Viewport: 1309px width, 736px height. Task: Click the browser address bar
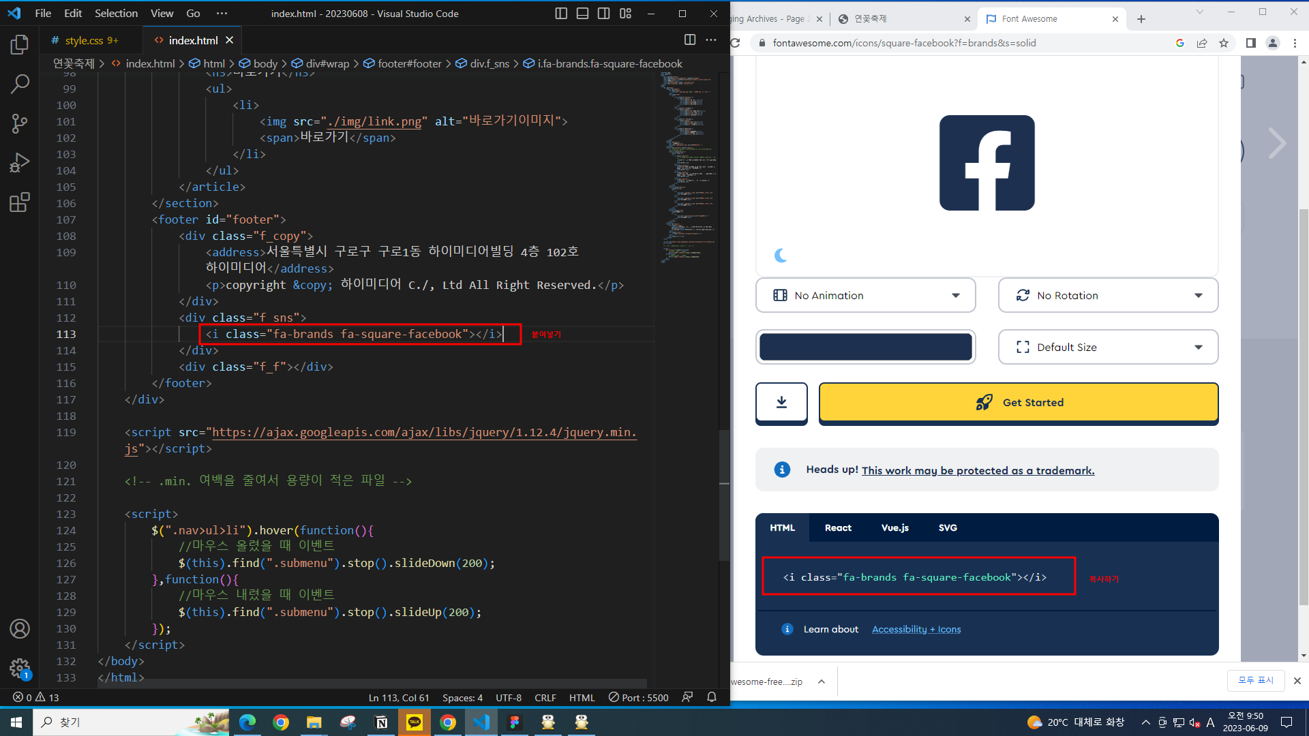961,43
